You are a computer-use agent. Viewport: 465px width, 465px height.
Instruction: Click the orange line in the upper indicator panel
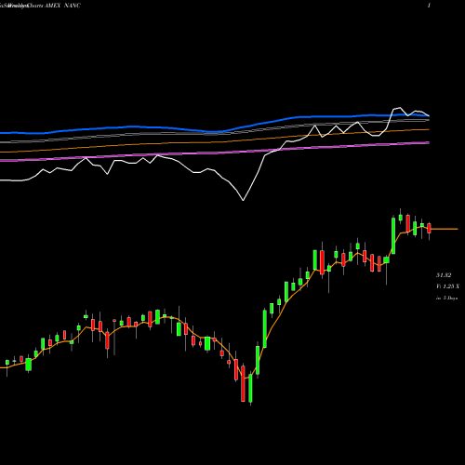[x=217, y=141]
